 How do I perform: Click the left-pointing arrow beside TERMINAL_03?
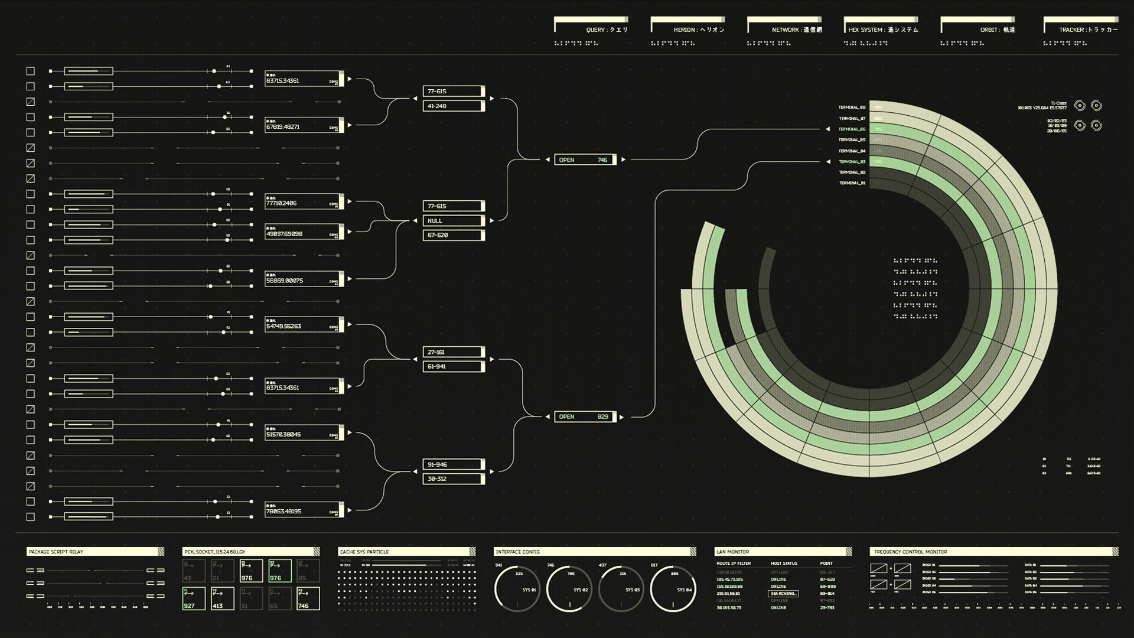827,161
